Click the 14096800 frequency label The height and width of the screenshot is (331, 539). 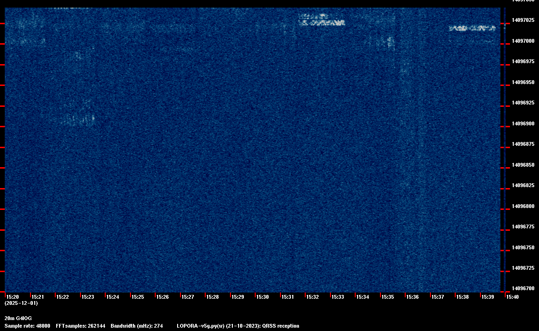tap(523, 206)
